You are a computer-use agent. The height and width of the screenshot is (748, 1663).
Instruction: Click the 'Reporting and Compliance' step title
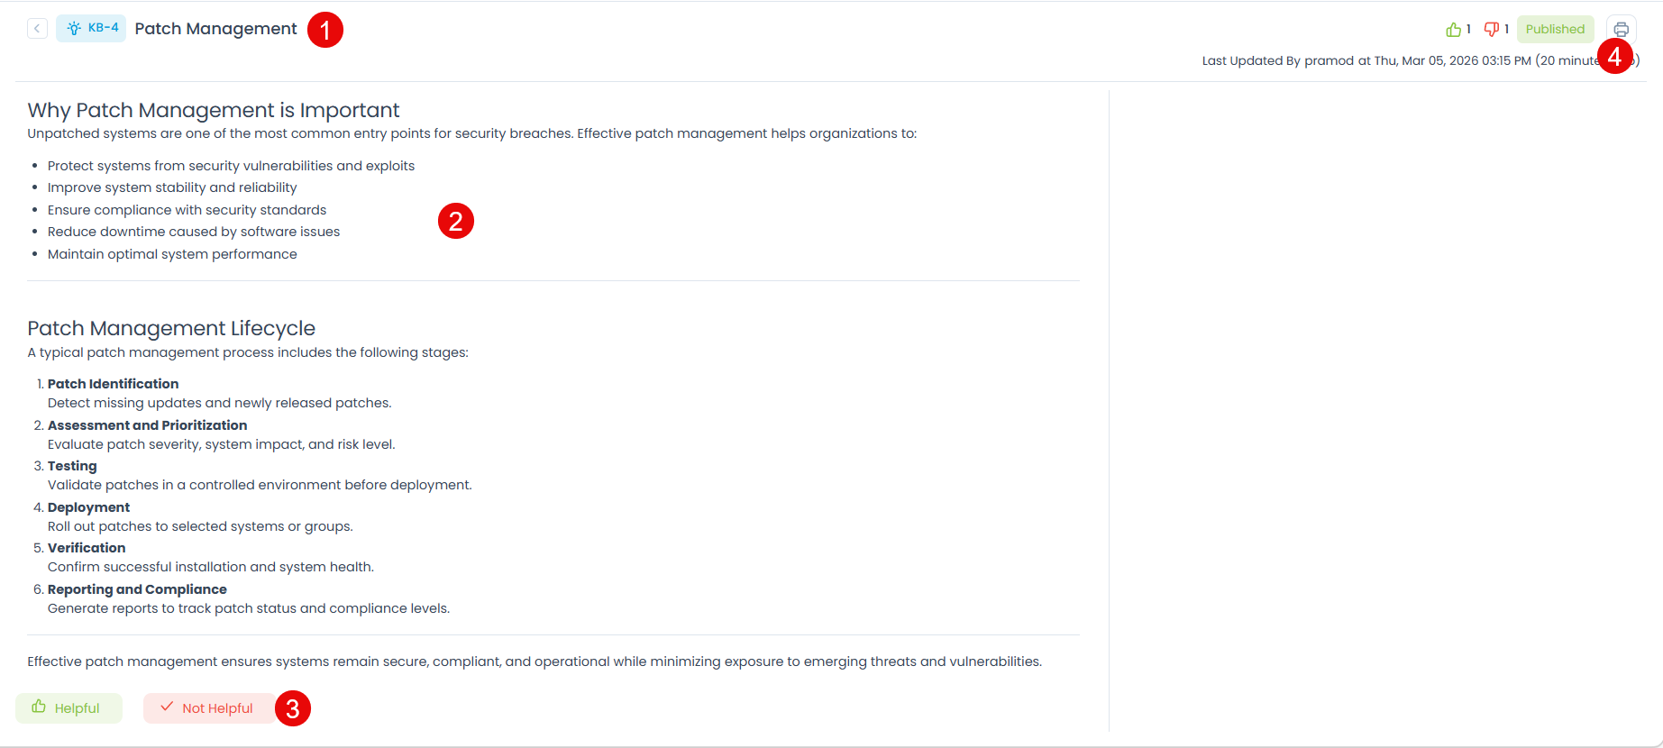coord(137,589)
